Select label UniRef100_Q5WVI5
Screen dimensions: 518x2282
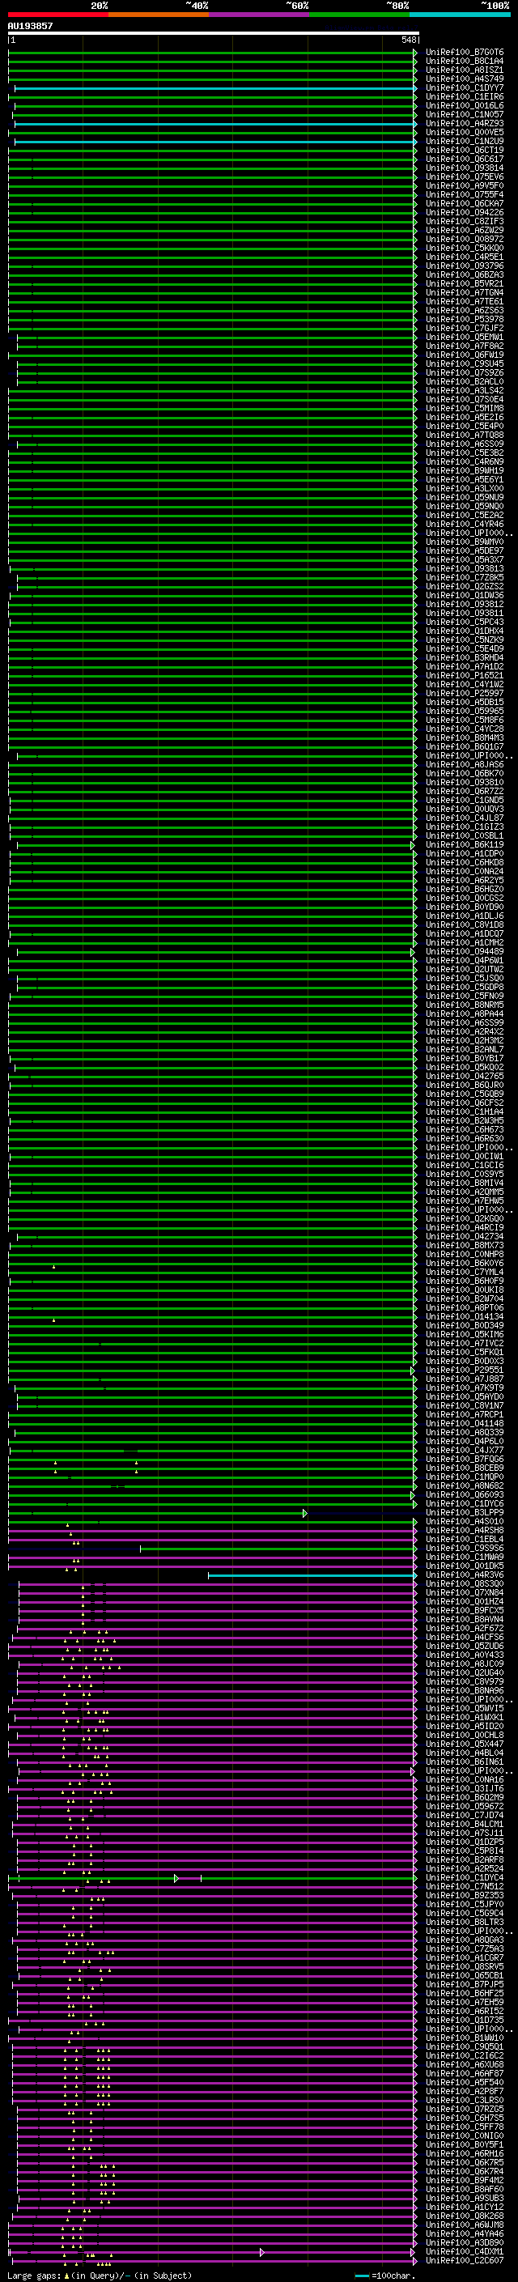(x=464, y=1708)
